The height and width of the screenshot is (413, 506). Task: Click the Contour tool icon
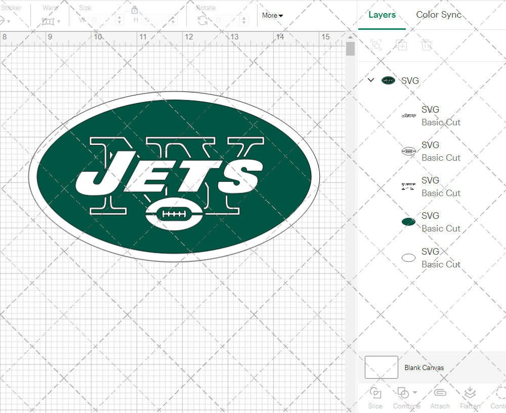click(x=501, y=393)
